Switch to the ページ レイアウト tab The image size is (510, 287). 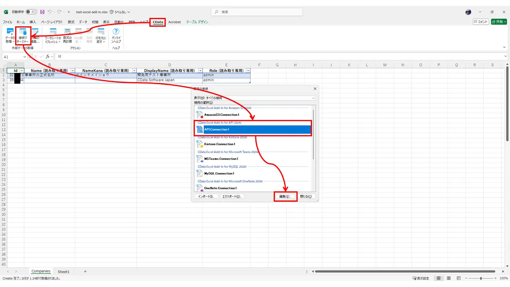(52, 22)
